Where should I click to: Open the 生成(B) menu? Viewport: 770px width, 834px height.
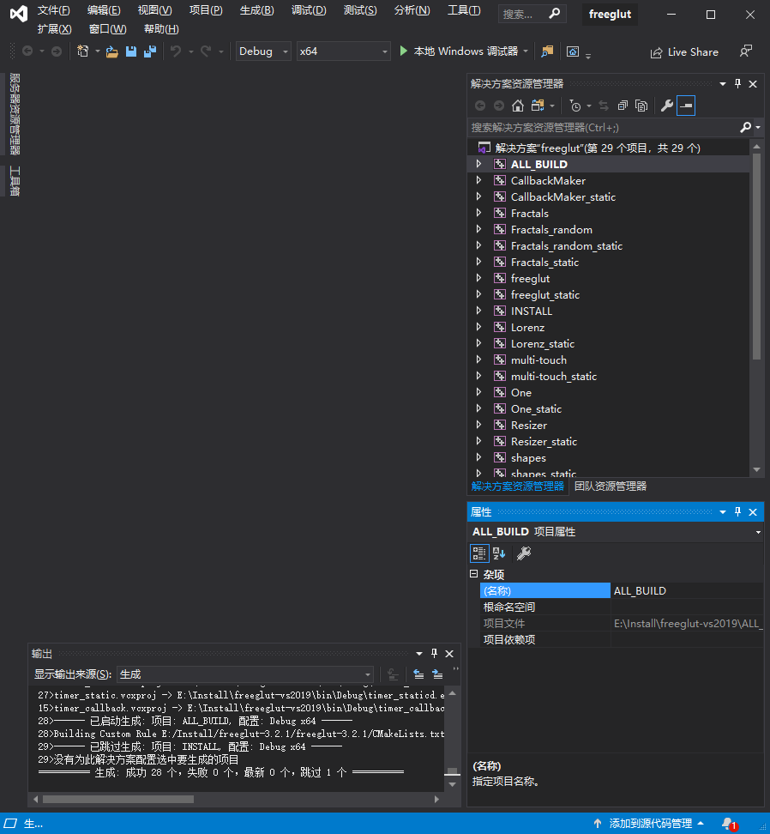[256, 10]
